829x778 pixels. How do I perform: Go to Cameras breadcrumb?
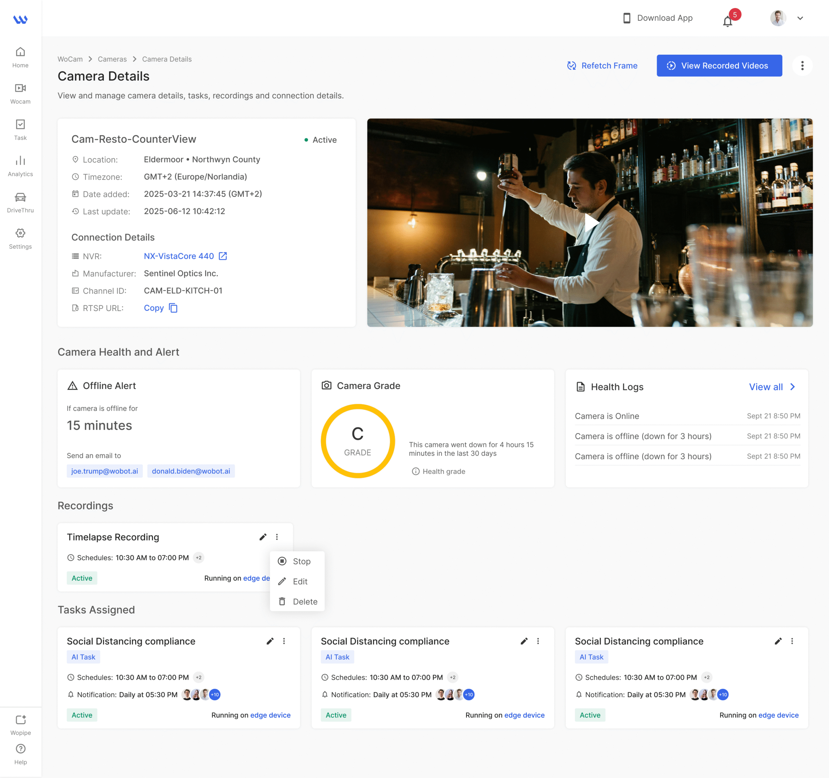112,59
